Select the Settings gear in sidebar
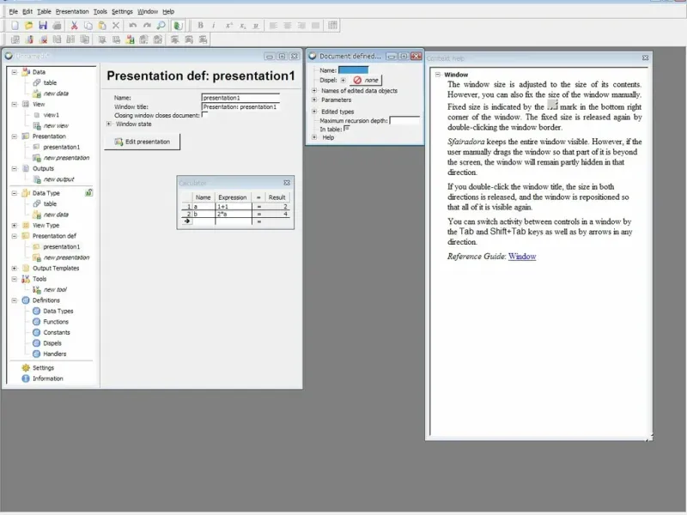 pyautogui.click(x=26, y=368)
